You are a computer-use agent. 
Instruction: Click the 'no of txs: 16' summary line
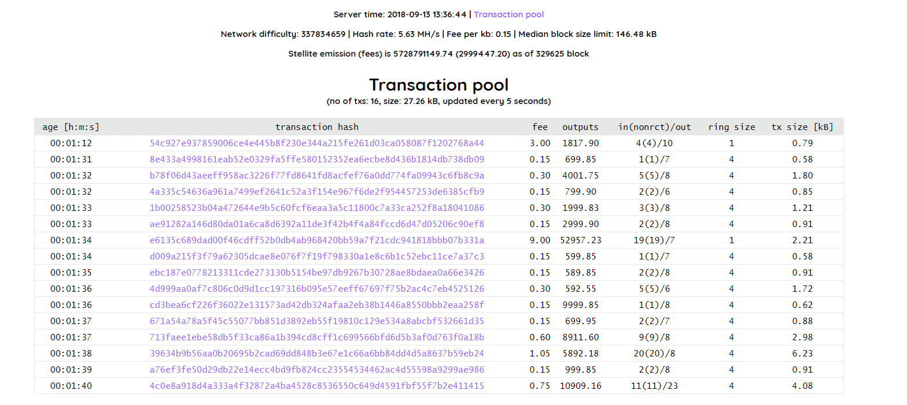click(438, 102)
